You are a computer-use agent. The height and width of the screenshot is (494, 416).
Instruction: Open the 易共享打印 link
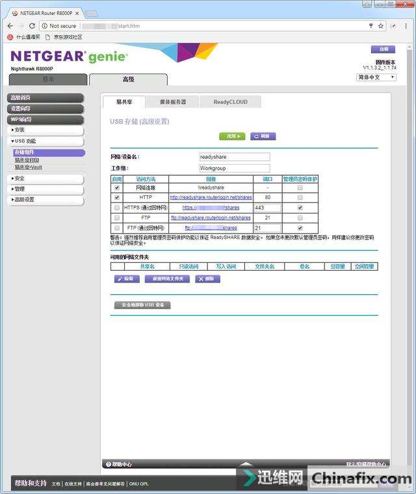click(27, 160)
